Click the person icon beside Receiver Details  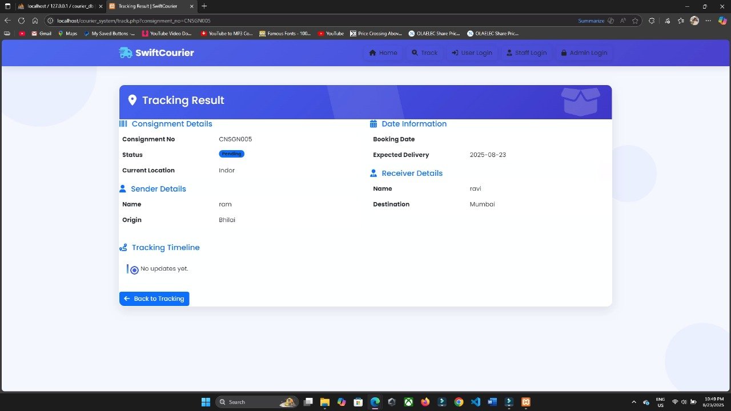pos(373,174)
